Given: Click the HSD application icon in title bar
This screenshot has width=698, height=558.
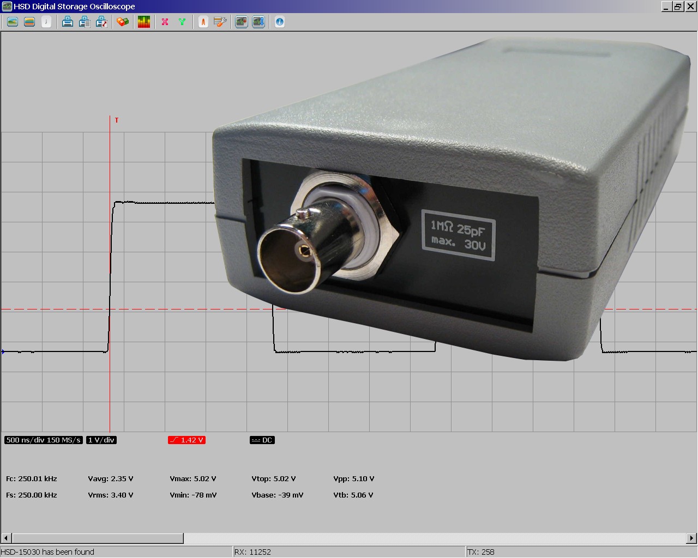Looking at the screenshot, I should pos(7,7).
